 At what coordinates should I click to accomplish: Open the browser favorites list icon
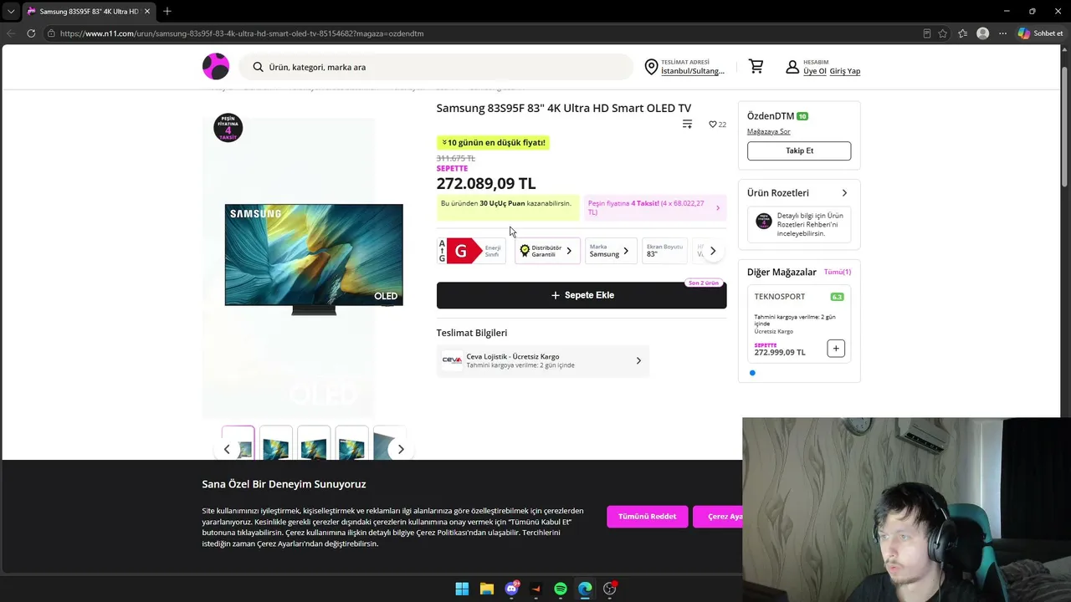pyautogui.click(x=963, y=33)
